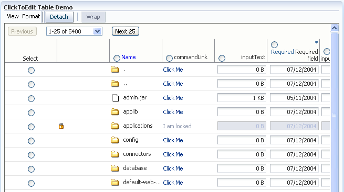Image resolution: width=344 pixels, height=192 pixels.
Task: Click the Click Me link in config row
Action: point(173,140)
